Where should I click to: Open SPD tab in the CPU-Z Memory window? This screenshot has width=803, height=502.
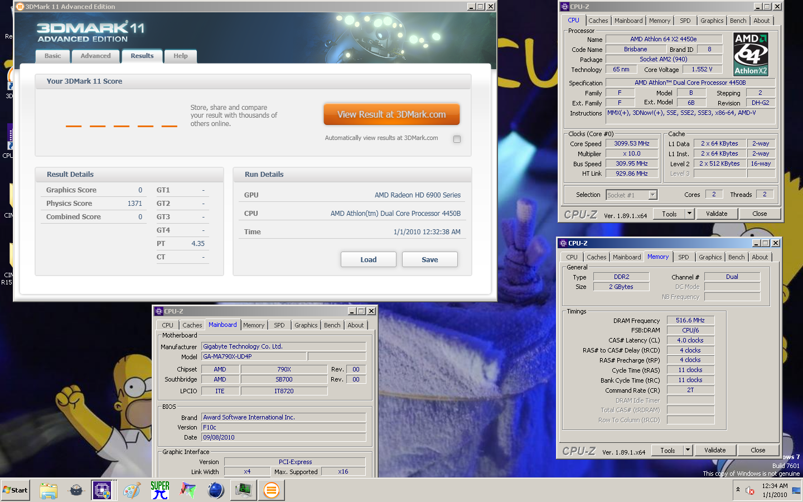click(684, 257)
